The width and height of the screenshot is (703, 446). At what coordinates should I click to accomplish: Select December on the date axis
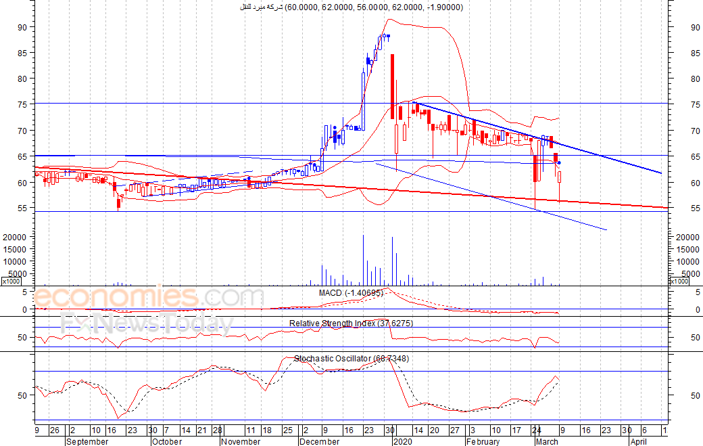(318, 441)
